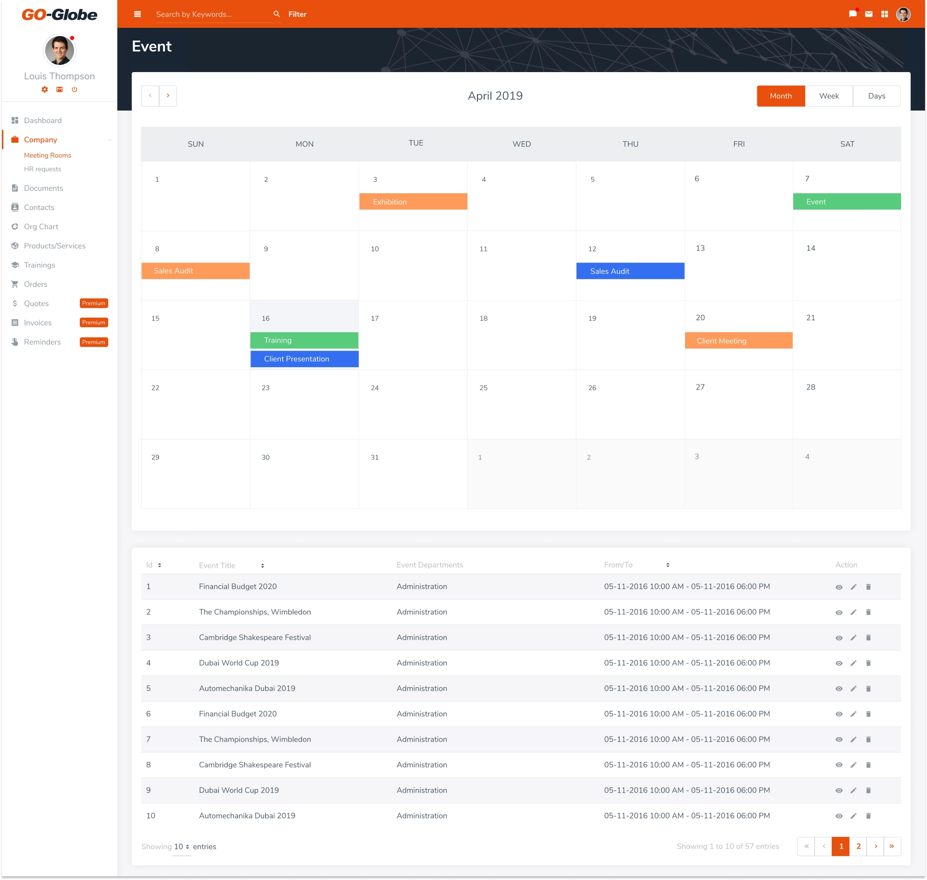View the Automechanika Dubai 2019 row 5 entry
The height and width of the screenshot is (880, 927).
839,689
